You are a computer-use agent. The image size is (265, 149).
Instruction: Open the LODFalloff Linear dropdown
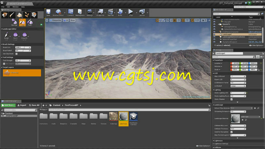point(238,86)
